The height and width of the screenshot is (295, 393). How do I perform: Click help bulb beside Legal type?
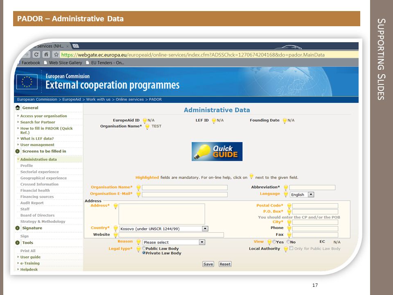(x=138, y=249)
